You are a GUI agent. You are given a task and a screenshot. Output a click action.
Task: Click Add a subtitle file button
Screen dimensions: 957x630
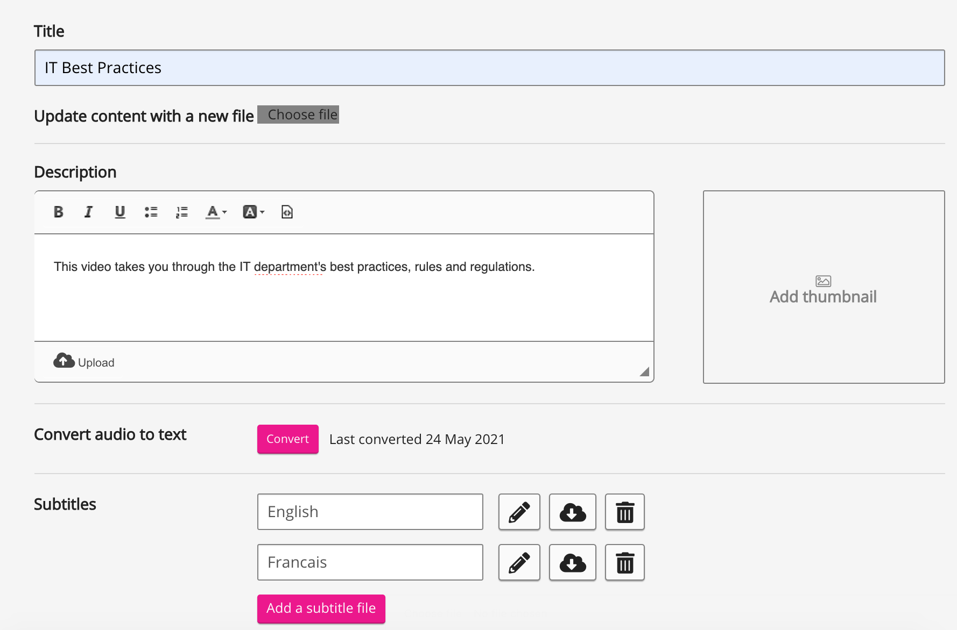point(321,608)
